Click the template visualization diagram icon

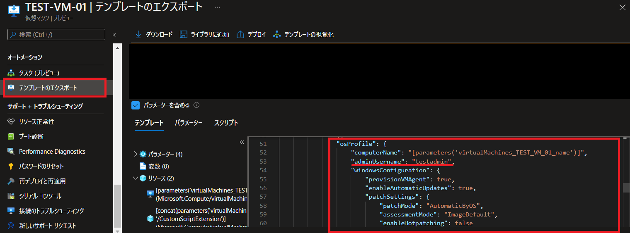[277, 35]
